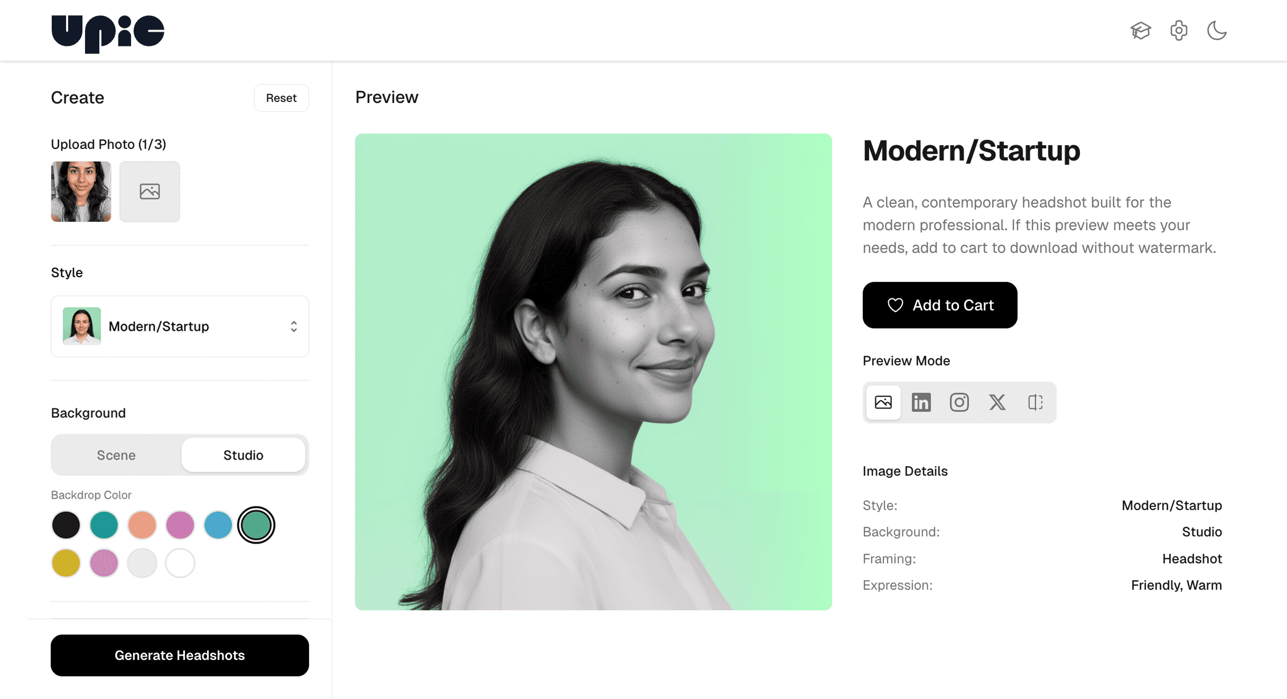Select the currently active green backdrop swatch
Image resolution: width=1287 pixels, height=699 pixels.
pyautogui.click(x=257, y=524)
